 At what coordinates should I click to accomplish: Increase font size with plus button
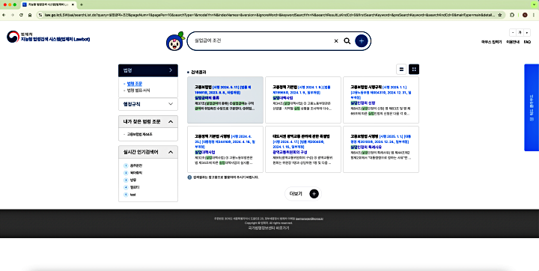point(526,32)
